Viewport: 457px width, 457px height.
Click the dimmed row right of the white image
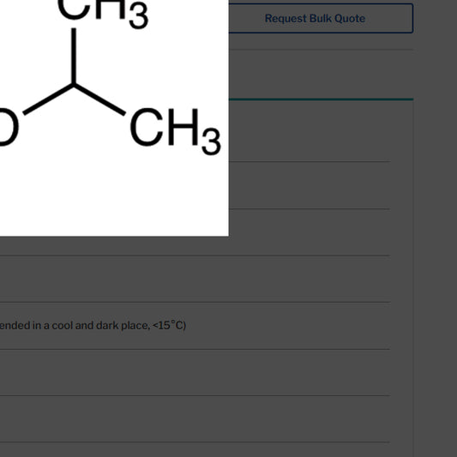coord(310,185)
